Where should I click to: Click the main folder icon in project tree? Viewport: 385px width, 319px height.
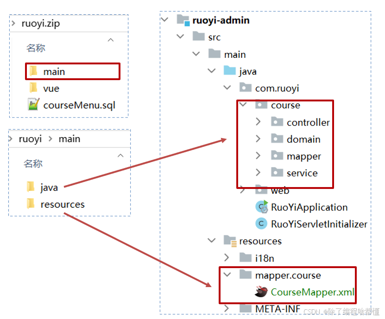click(x=215, y=54)
